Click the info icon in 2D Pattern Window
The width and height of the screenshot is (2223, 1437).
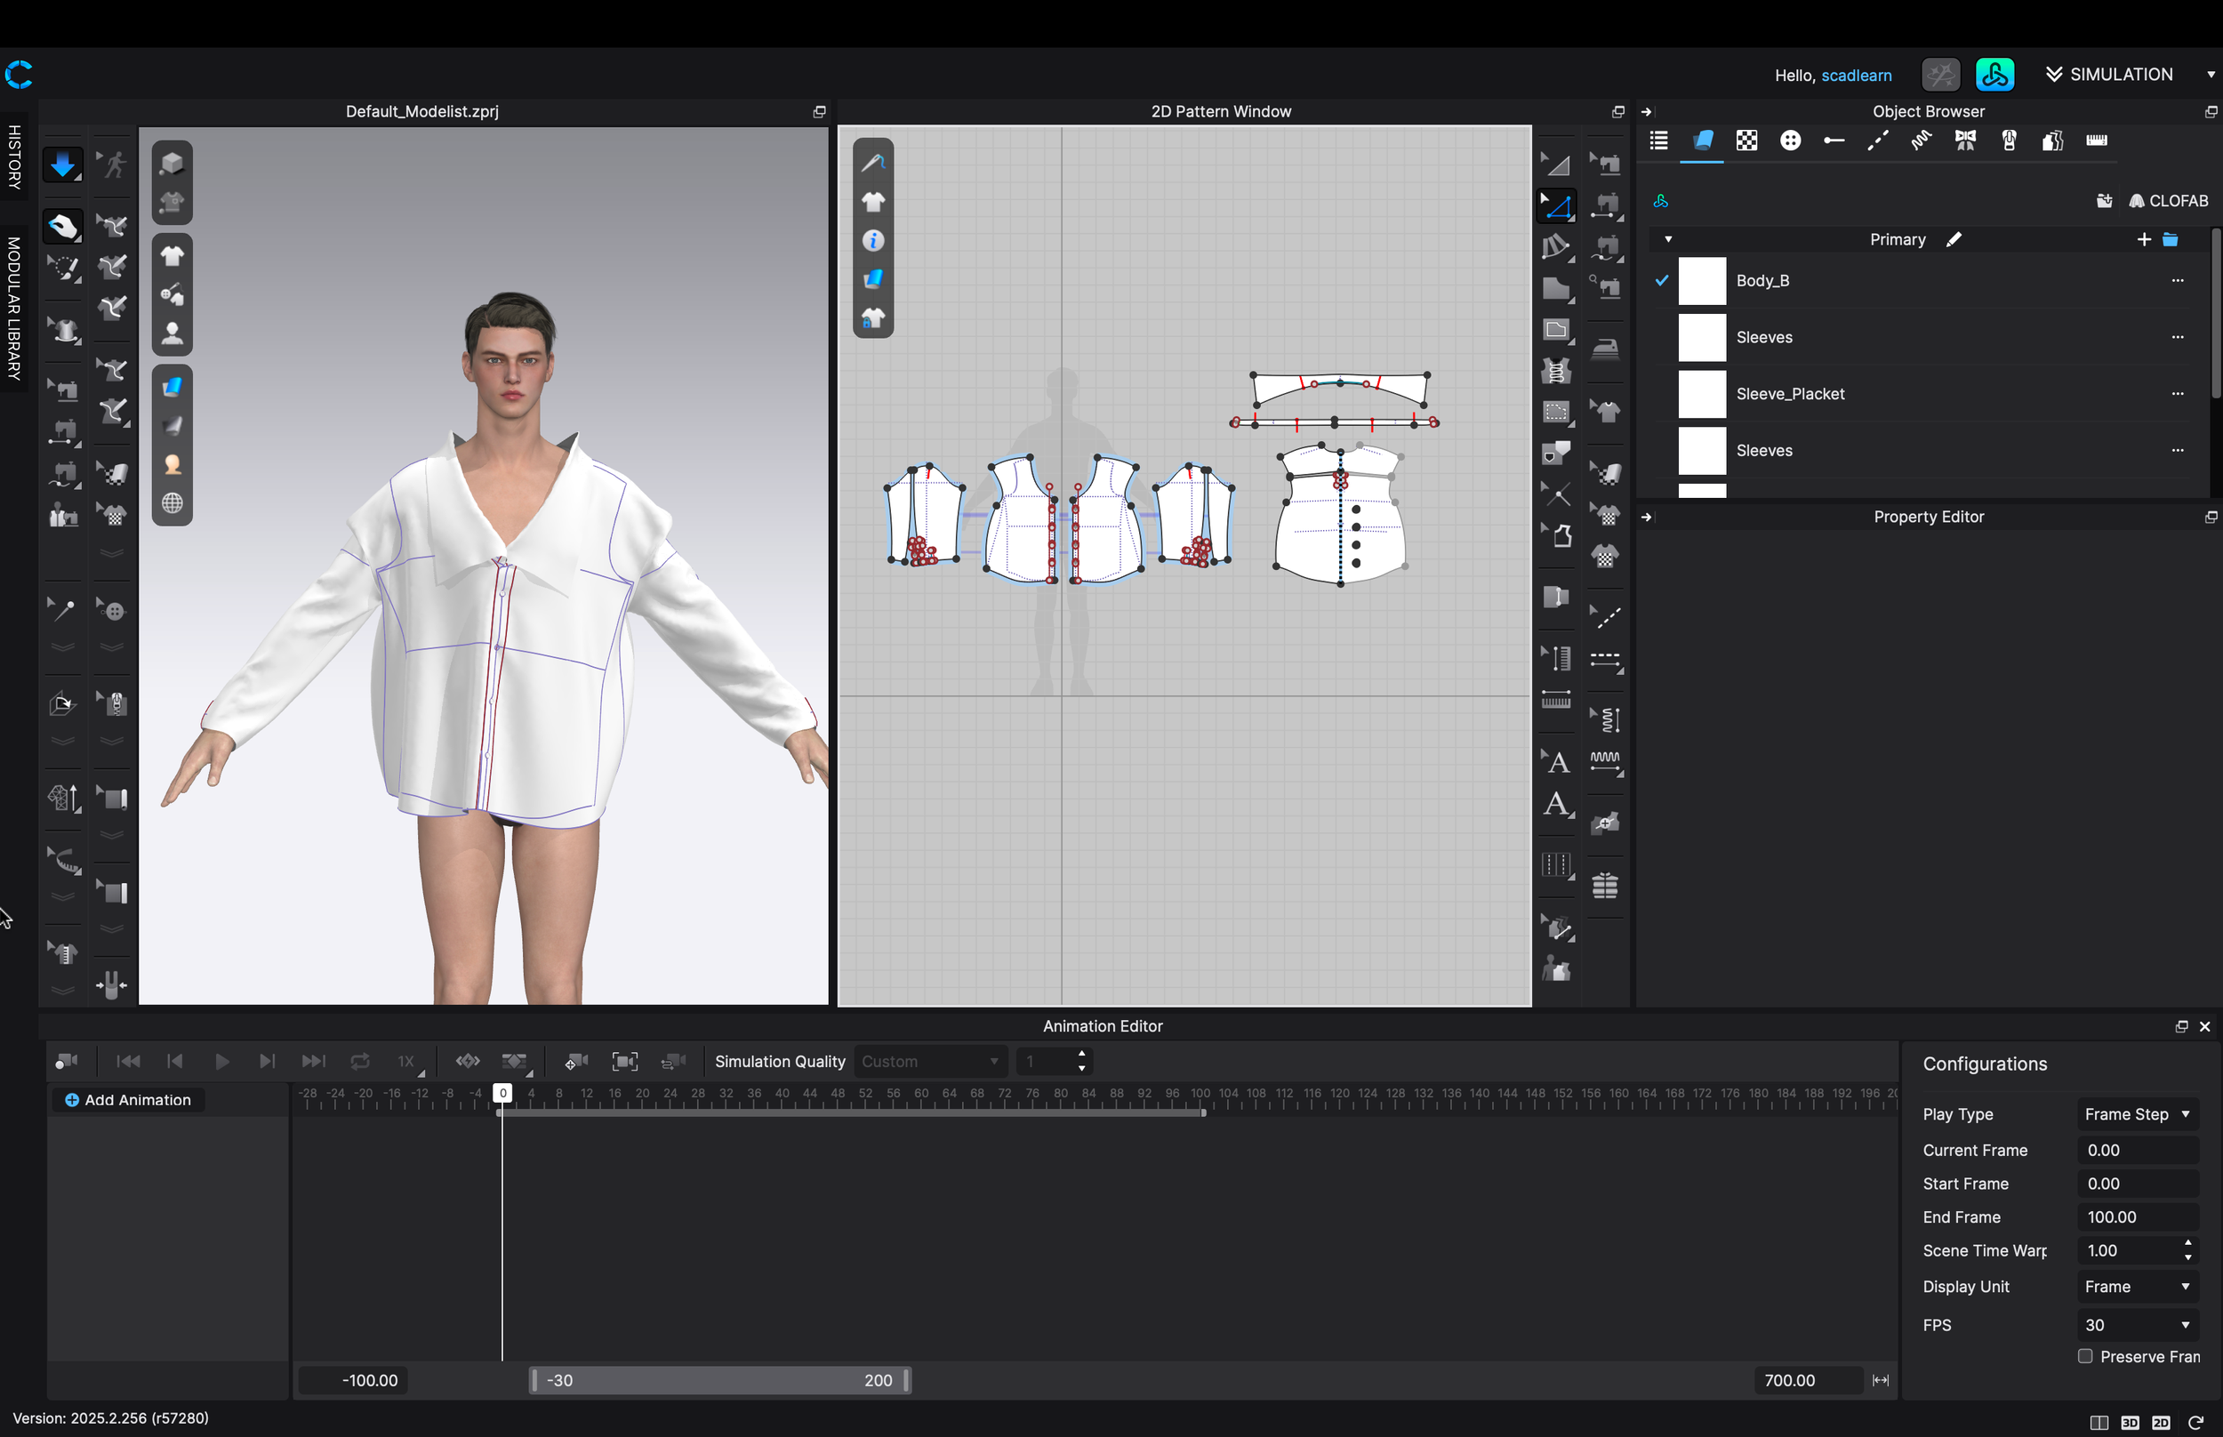pos(872,241)
